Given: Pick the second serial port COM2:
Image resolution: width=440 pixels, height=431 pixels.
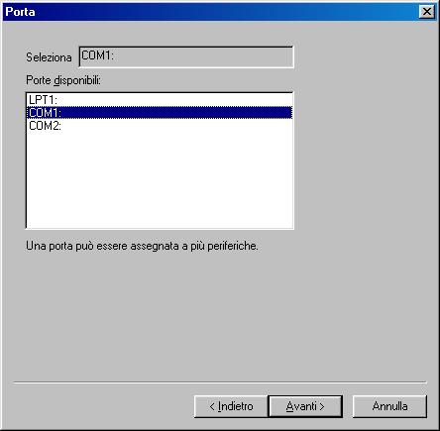Looking at the screenshot, I should [160, 126].
